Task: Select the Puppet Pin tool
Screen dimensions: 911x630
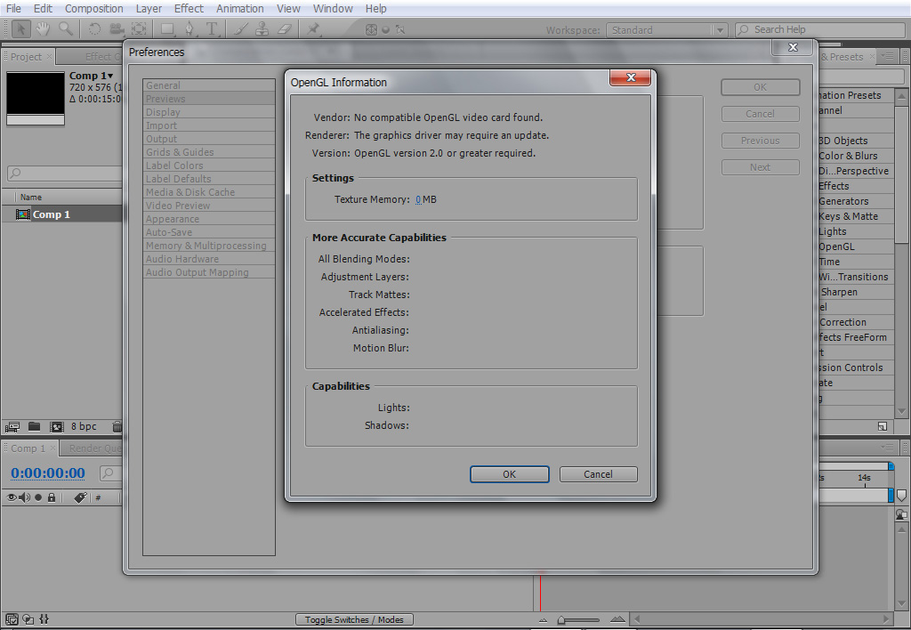Action: click(x=314, y=29)
